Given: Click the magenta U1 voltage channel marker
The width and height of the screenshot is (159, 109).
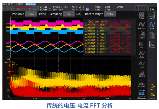Looking at the screenshot, I should pos(8,24).
